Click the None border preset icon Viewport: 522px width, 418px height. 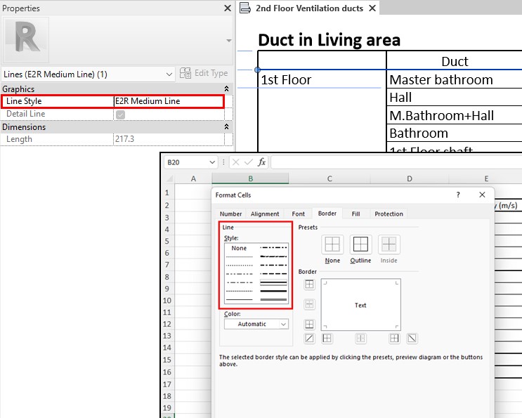(332, 244)
